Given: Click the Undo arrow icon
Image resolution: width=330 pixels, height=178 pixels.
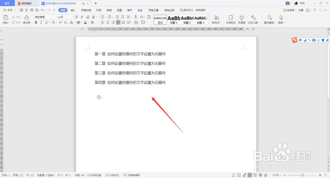Looking at the screenshot, I should [x=42, y=10].
